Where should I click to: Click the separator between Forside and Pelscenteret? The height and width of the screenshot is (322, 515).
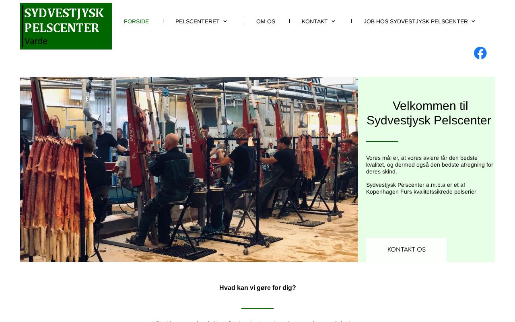pyautogui.click(x=163, y=21)
